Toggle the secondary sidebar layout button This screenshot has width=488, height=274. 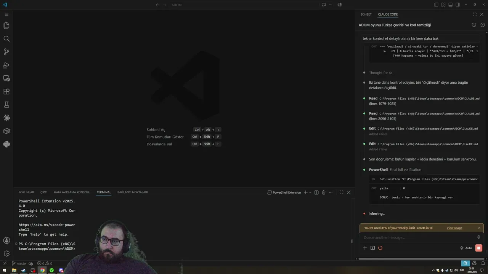457,5
